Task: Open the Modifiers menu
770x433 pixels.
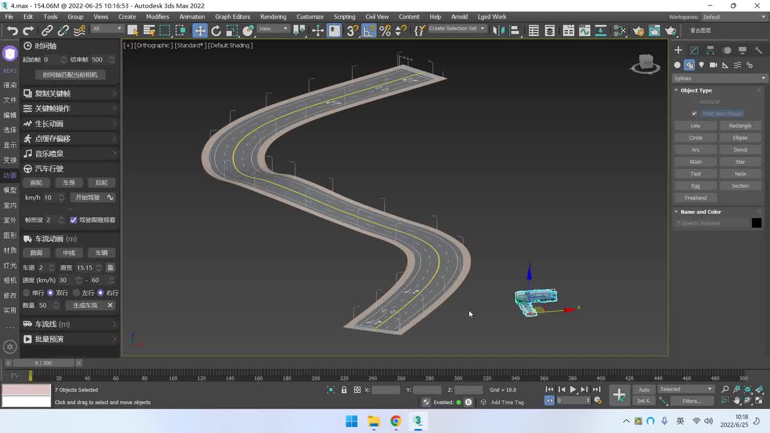Action: point(158,17)
